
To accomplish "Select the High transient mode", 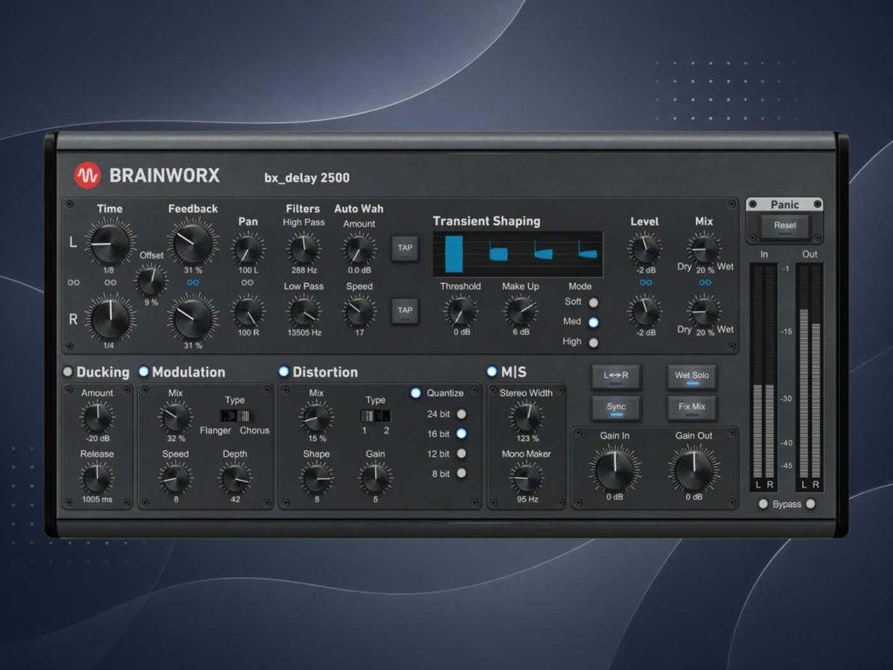I will (593, 343).
